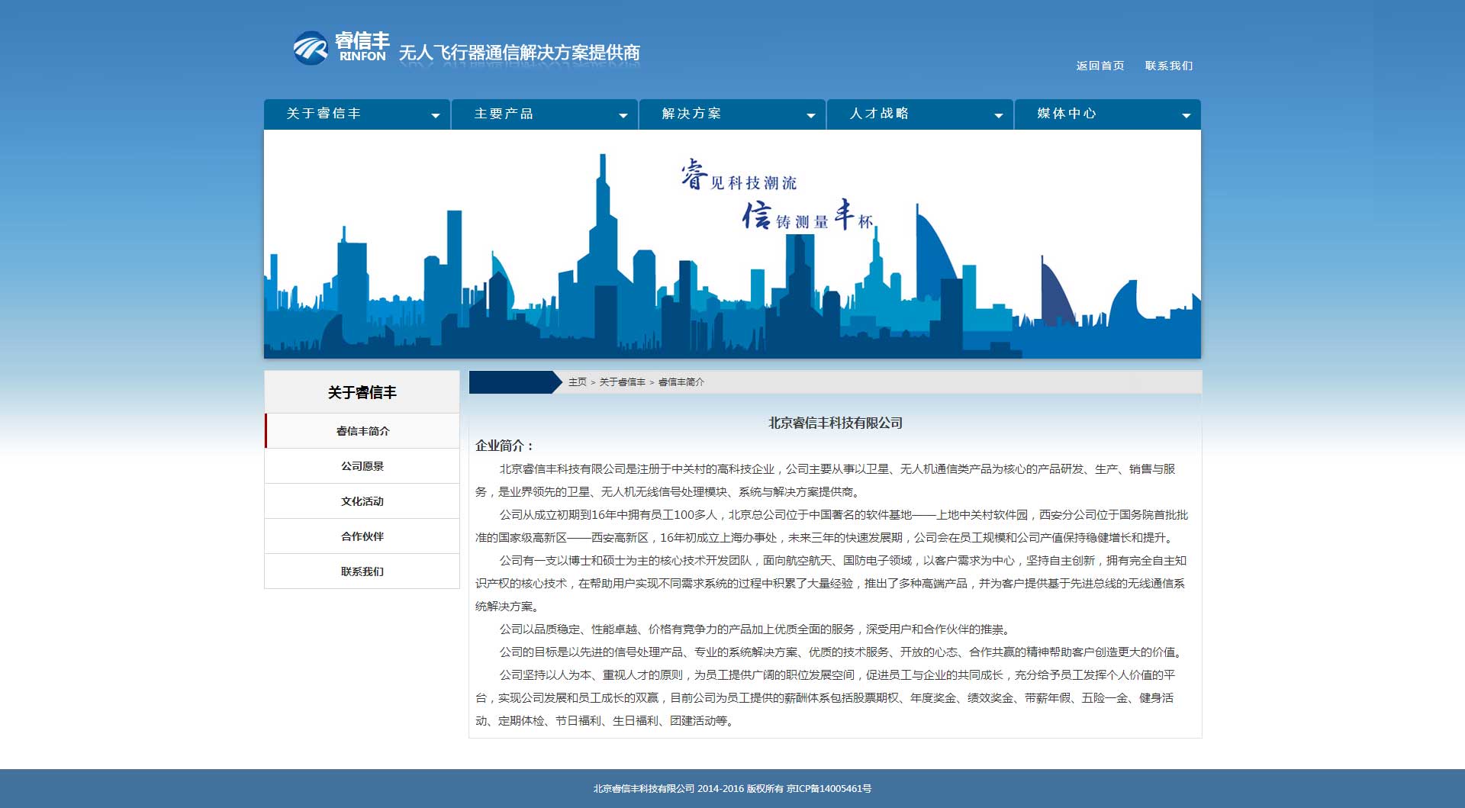Open the 关于睿信丰 navigation menu

tap(357, 114)
